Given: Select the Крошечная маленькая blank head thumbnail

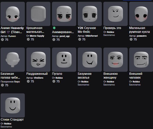Looking at the screenshot, I should pos(38,14).
